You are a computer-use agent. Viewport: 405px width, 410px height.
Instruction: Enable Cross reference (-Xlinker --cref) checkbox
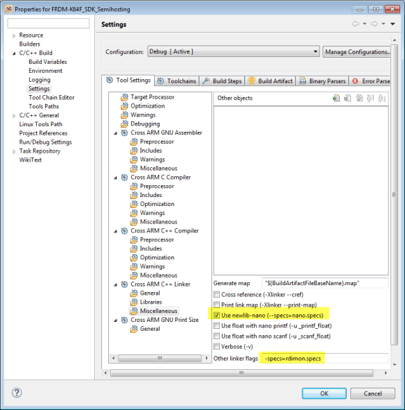[x=216, y=294]
